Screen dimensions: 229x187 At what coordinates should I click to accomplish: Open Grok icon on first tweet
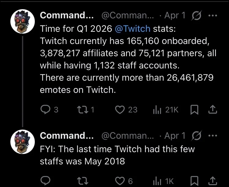(x=196, y=16)
